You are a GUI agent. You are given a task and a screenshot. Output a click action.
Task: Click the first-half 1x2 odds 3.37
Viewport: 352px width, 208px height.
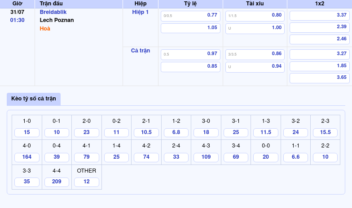click(319, 15)
